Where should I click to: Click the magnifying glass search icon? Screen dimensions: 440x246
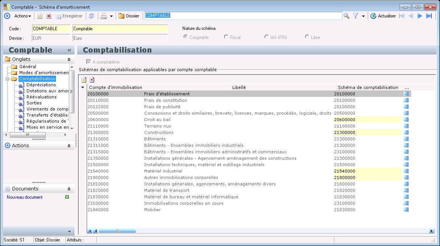(x=346, y=16)
